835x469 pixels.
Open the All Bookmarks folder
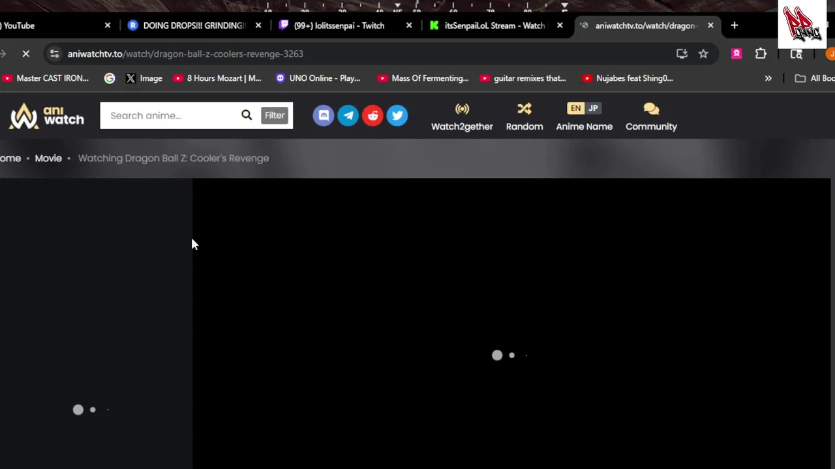[x=815, y=78]
